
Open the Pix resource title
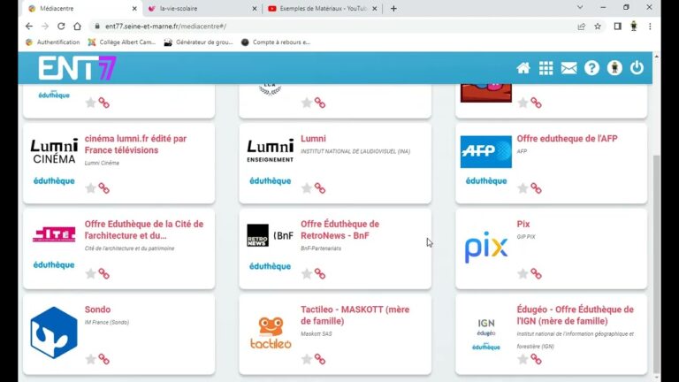point(523,224)
